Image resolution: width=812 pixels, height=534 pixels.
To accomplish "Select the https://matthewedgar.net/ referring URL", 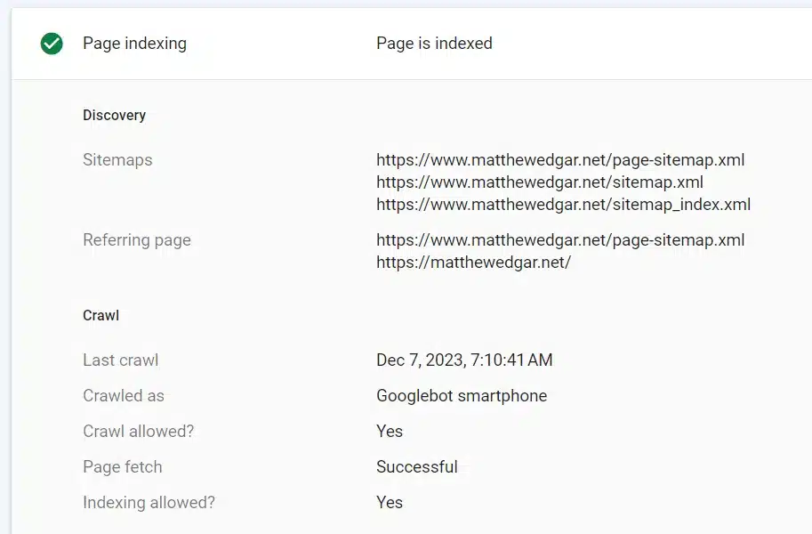I will tap(473, 263).
